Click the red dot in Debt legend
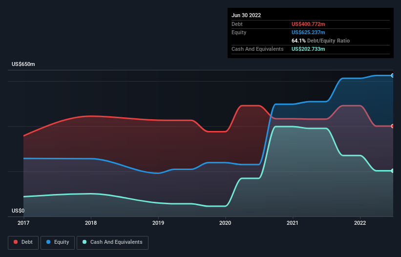 pos(16,242)
